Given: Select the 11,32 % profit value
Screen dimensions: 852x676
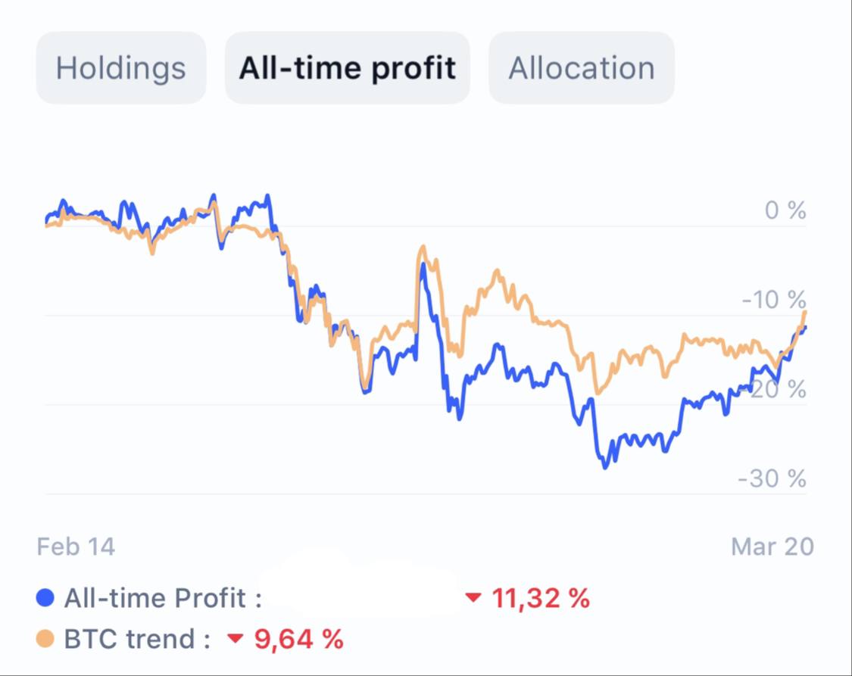Looking at the screenshot, I should (541, 598).
